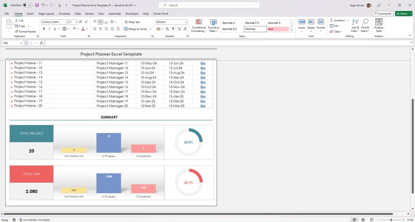This screenshot has width=415, height=222.
Task: Click the Comma Style icon
Action: pos(173,29)
